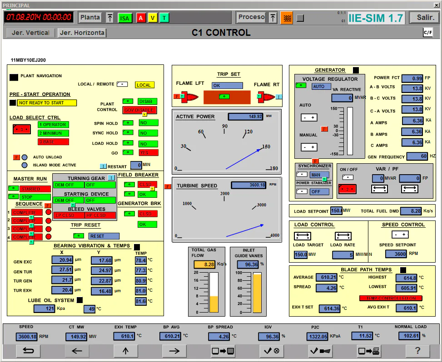442x362 pixels.
Task: Adjust the Manual voltage regulator stepper
Action: [x=309, y=147]
